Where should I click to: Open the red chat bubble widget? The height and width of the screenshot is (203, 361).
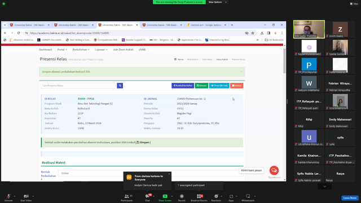274,170
